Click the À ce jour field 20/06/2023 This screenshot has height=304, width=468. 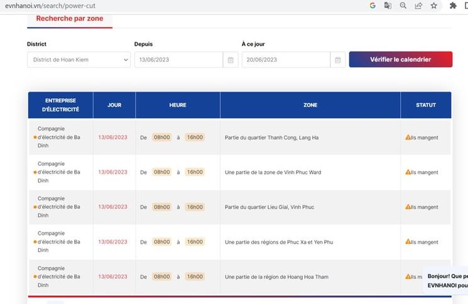[286, 60]
